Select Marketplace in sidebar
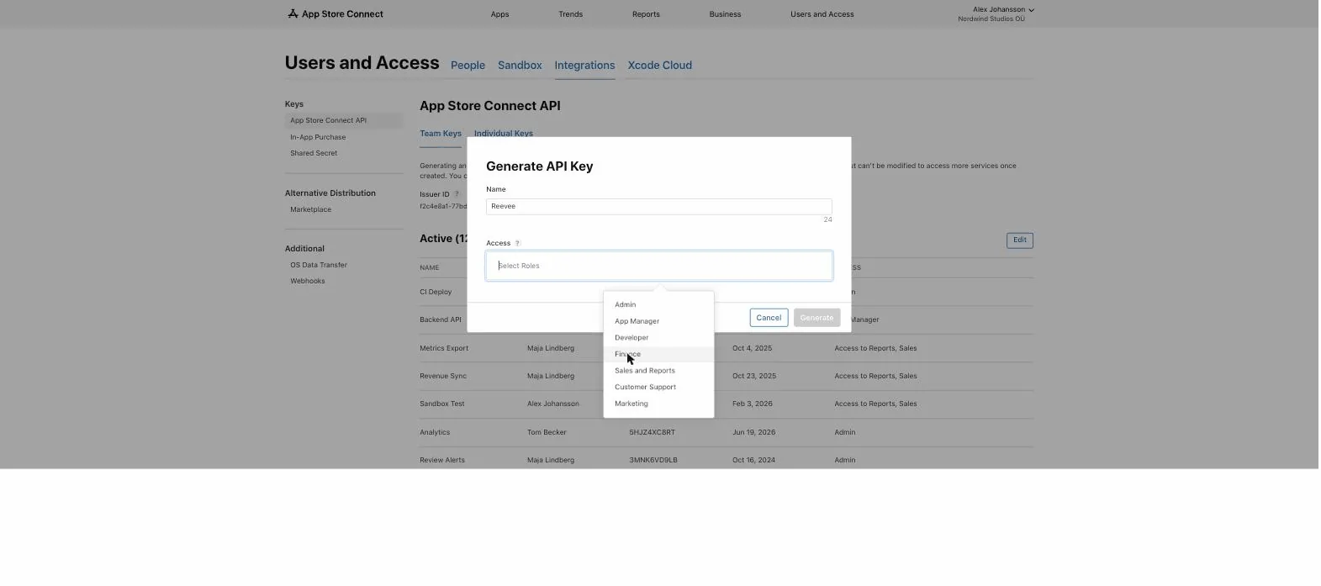Viewport: 1321px width, 586px height. pos(310,210)
